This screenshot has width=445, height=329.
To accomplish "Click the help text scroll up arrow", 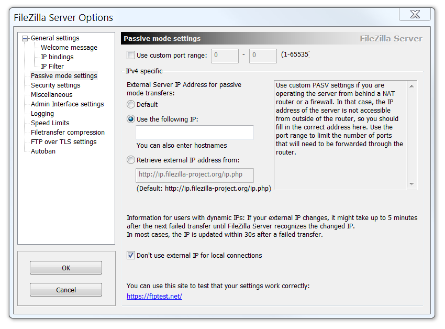I will click(x=412, y=86).
